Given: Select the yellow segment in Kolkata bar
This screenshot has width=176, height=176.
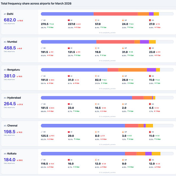Looking at the screenshot, I should 156,154.
